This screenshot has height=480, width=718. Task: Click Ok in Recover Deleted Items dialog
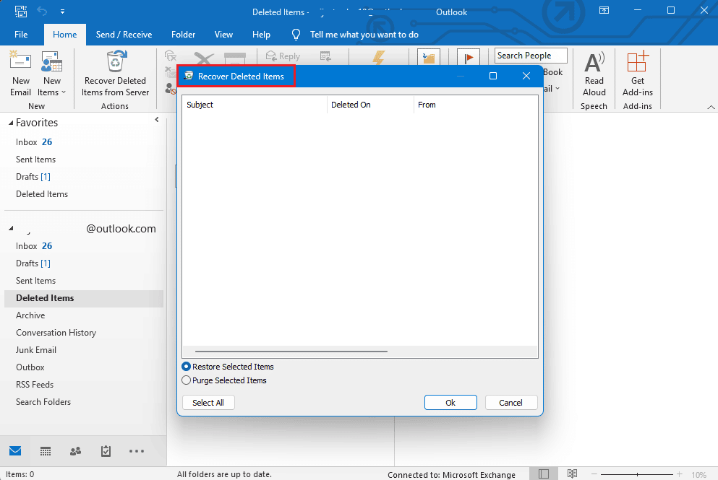[450, 403]
